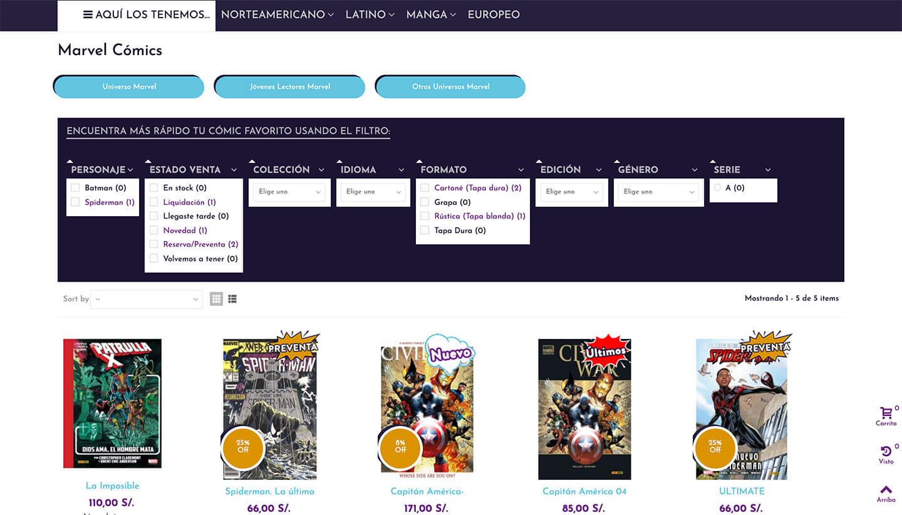Toggle the Colección filter header

289,170
